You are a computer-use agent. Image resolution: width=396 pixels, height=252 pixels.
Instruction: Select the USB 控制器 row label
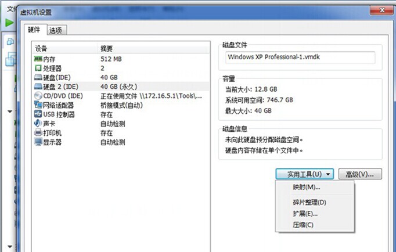pyautogui.click(x=59, y=114)
